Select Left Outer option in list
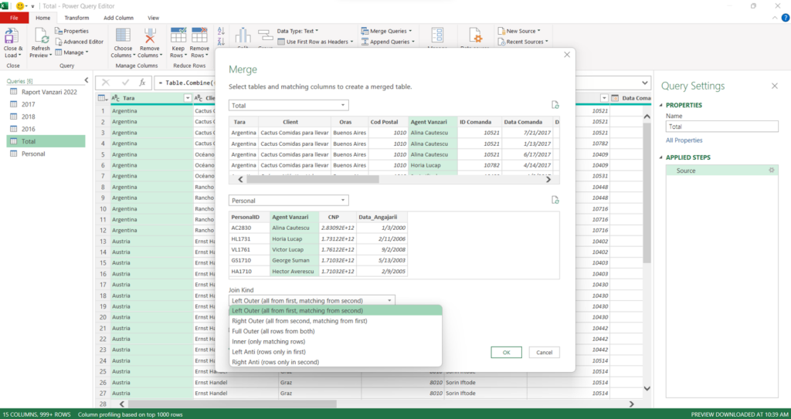 [x=335, y=311]
